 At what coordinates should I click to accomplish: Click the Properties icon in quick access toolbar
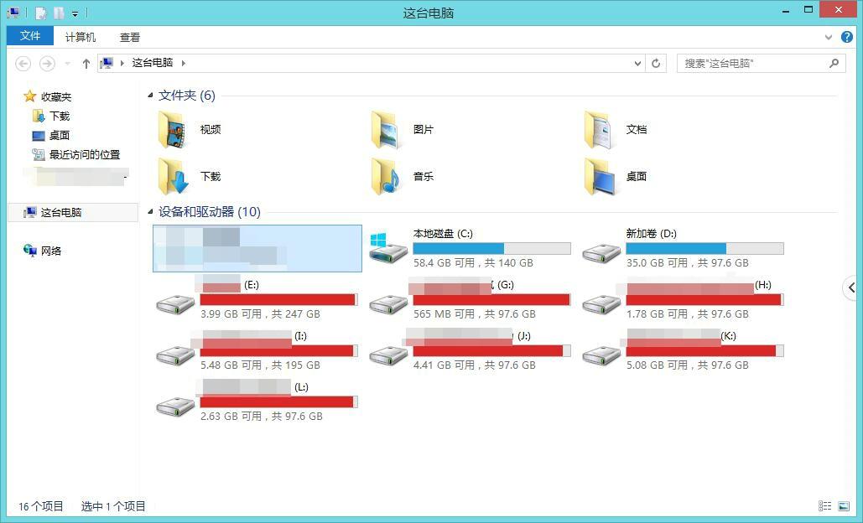[39, 13]
